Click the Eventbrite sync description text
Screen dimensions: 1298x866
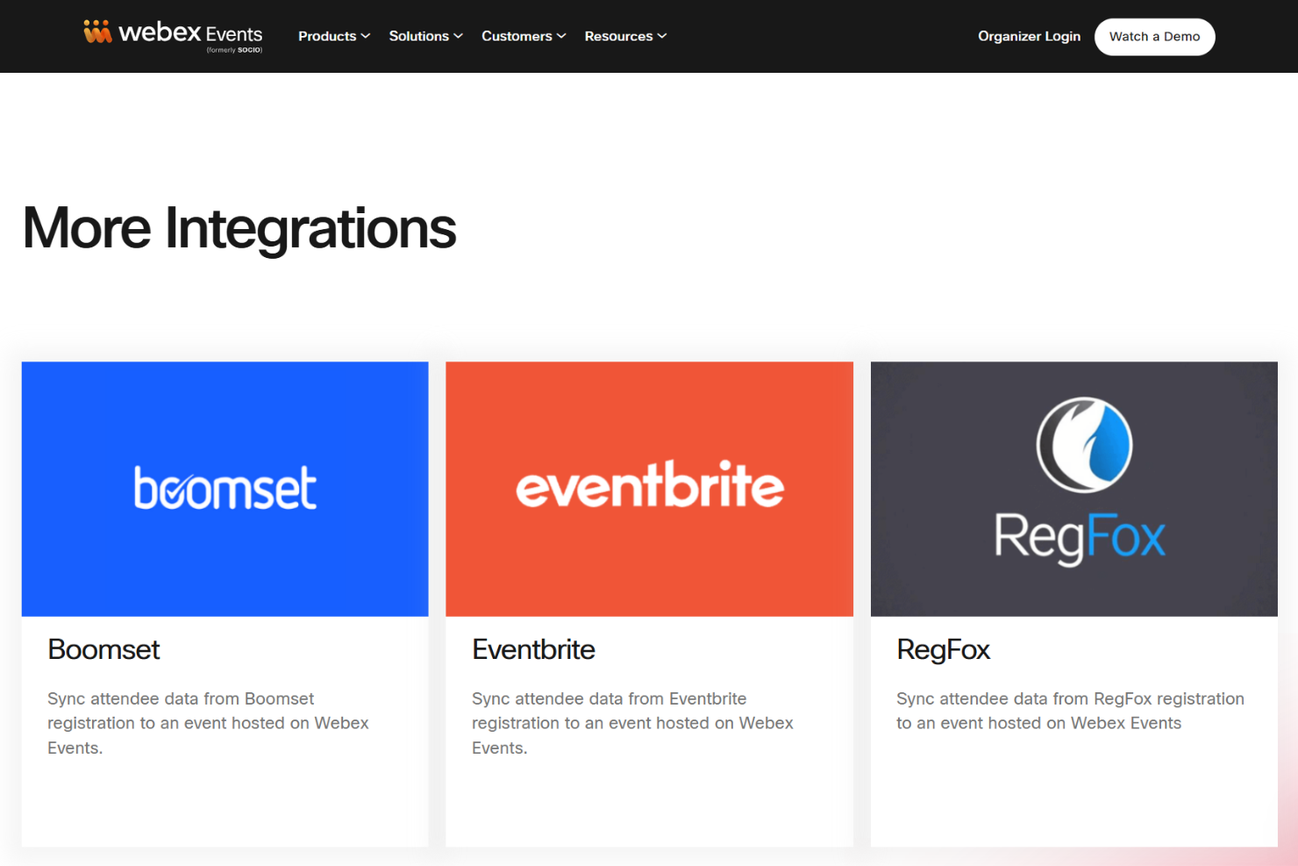[x=632, y=723]
